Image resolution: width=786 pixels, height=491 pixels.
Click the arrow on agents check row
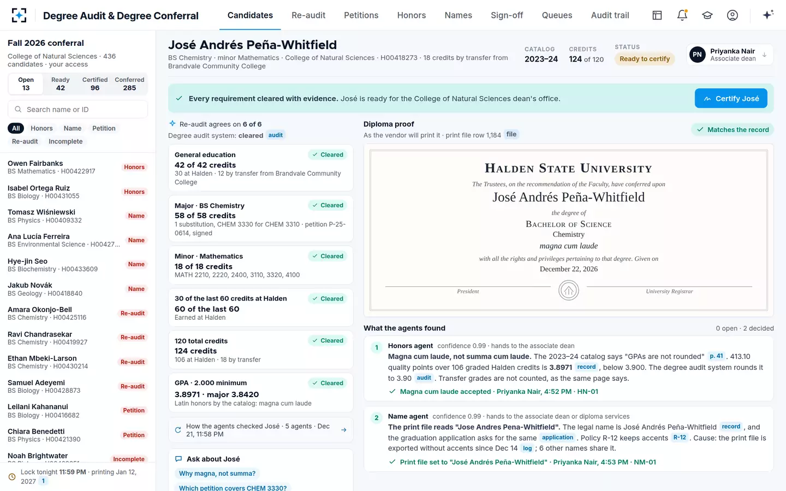pyautogui.click(x=344, y=430)
